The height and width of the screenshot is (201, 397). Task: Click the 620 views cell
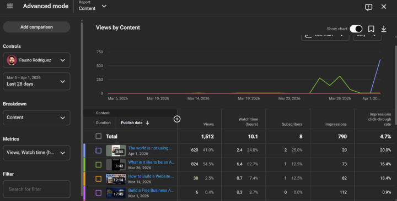pyautogui.click(x=195, y=150)
